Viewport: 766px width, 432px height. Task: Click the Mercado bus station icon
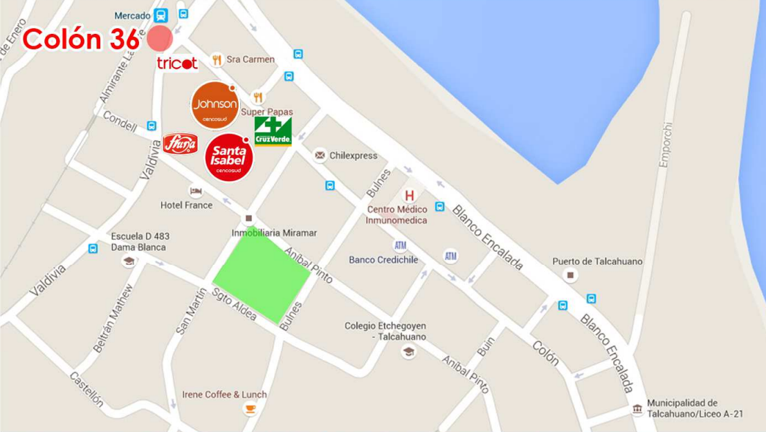[161, 16]
